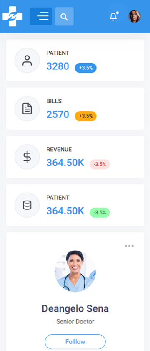
Task: Click the person icon in Patient card
Action: 27,61
